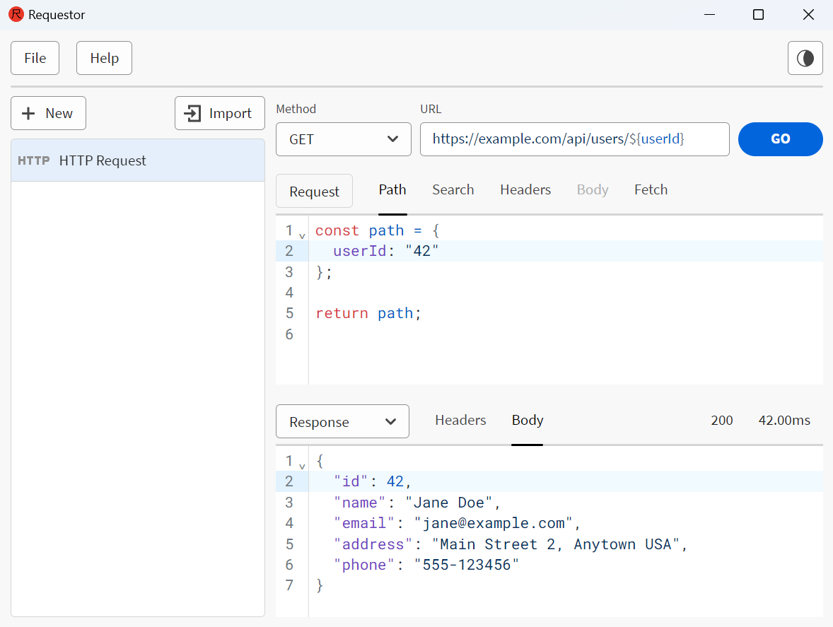Click the HTTP label beside the request name
Viewport: 833px width, 627px height.
point(33,160)
